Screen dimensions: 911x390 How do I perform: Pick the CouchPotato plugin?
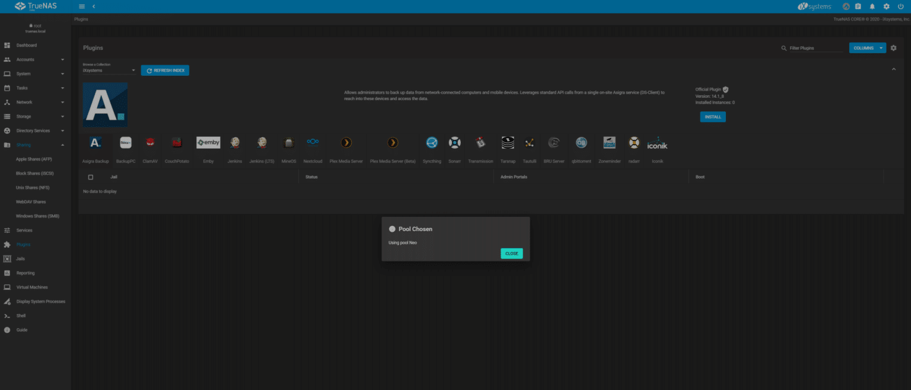tap(177, 142)
